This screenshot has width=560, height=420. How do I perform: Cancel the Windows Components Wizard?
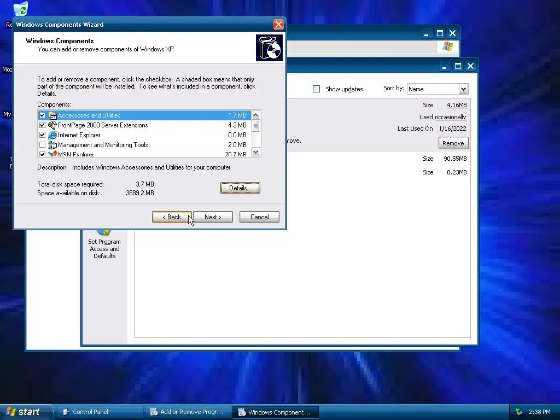click(259, 217)
